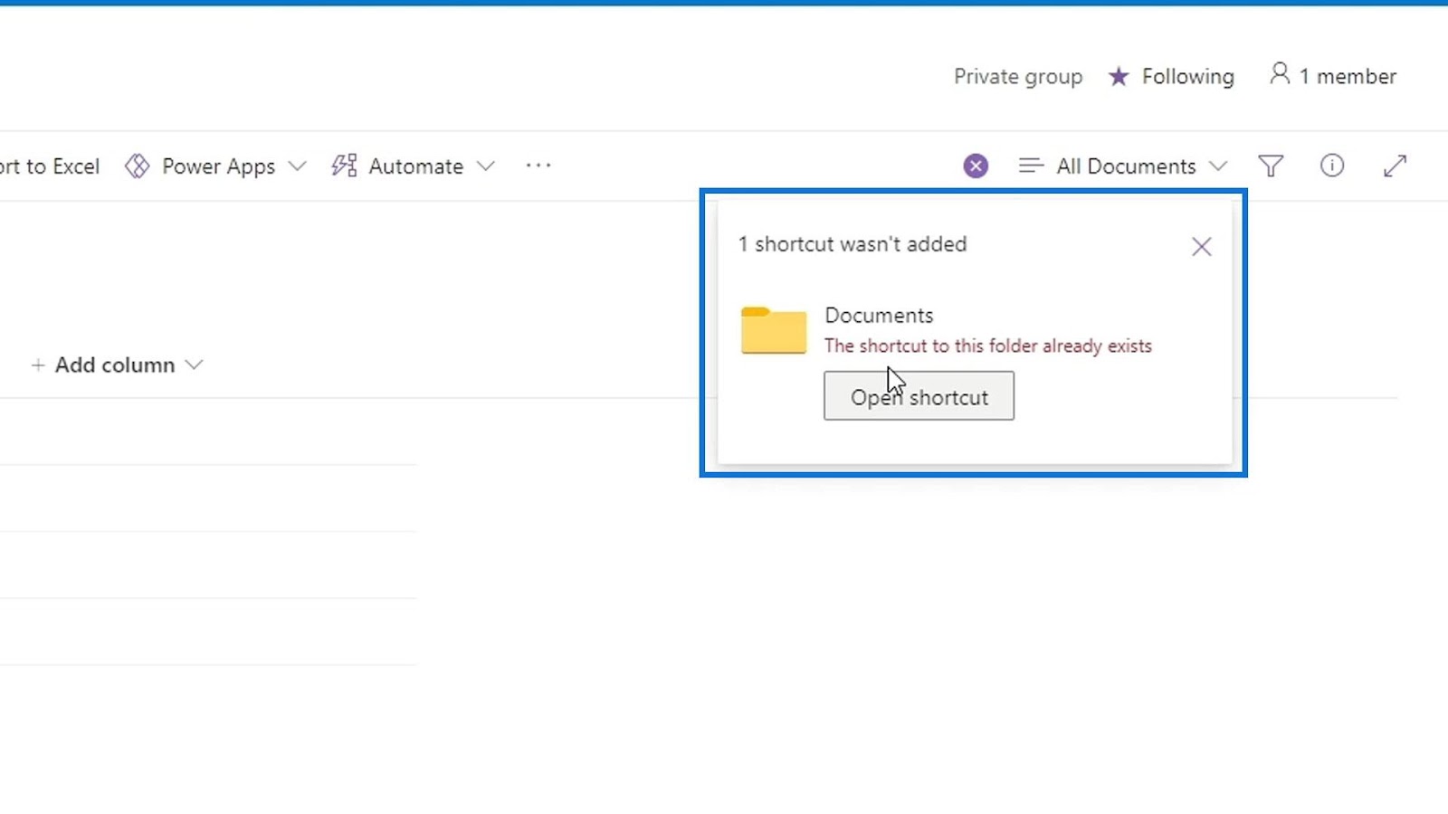Click the 1 member link
This screenshot has height=814, width=1448.
pos(1348,77)
